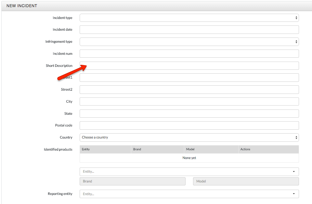Open the Incident type dropdown
The width and height of the screenshot is (312, 204).
tap(188, 18)
